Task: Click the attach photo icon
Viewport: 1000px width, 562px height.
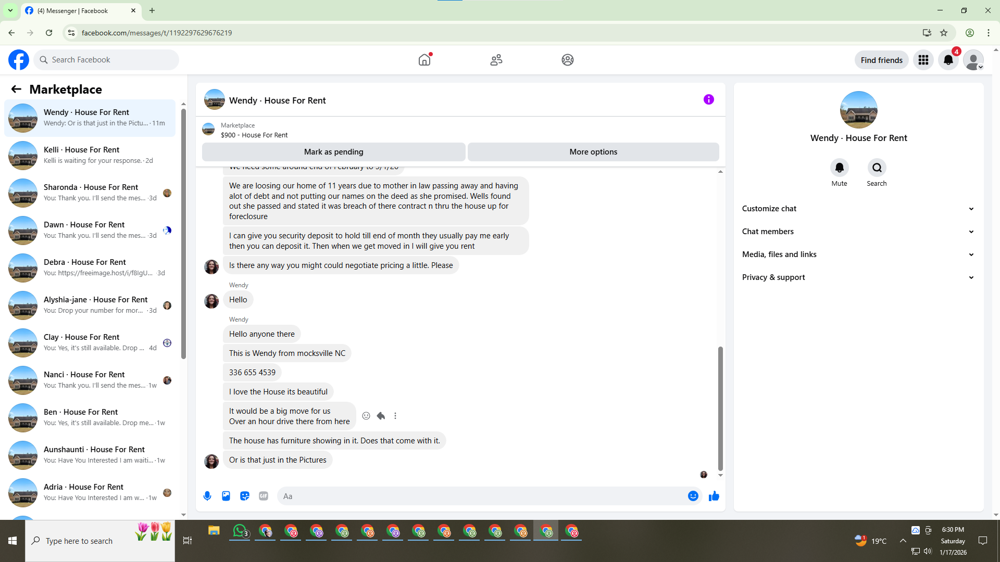Action: [226, 496]
